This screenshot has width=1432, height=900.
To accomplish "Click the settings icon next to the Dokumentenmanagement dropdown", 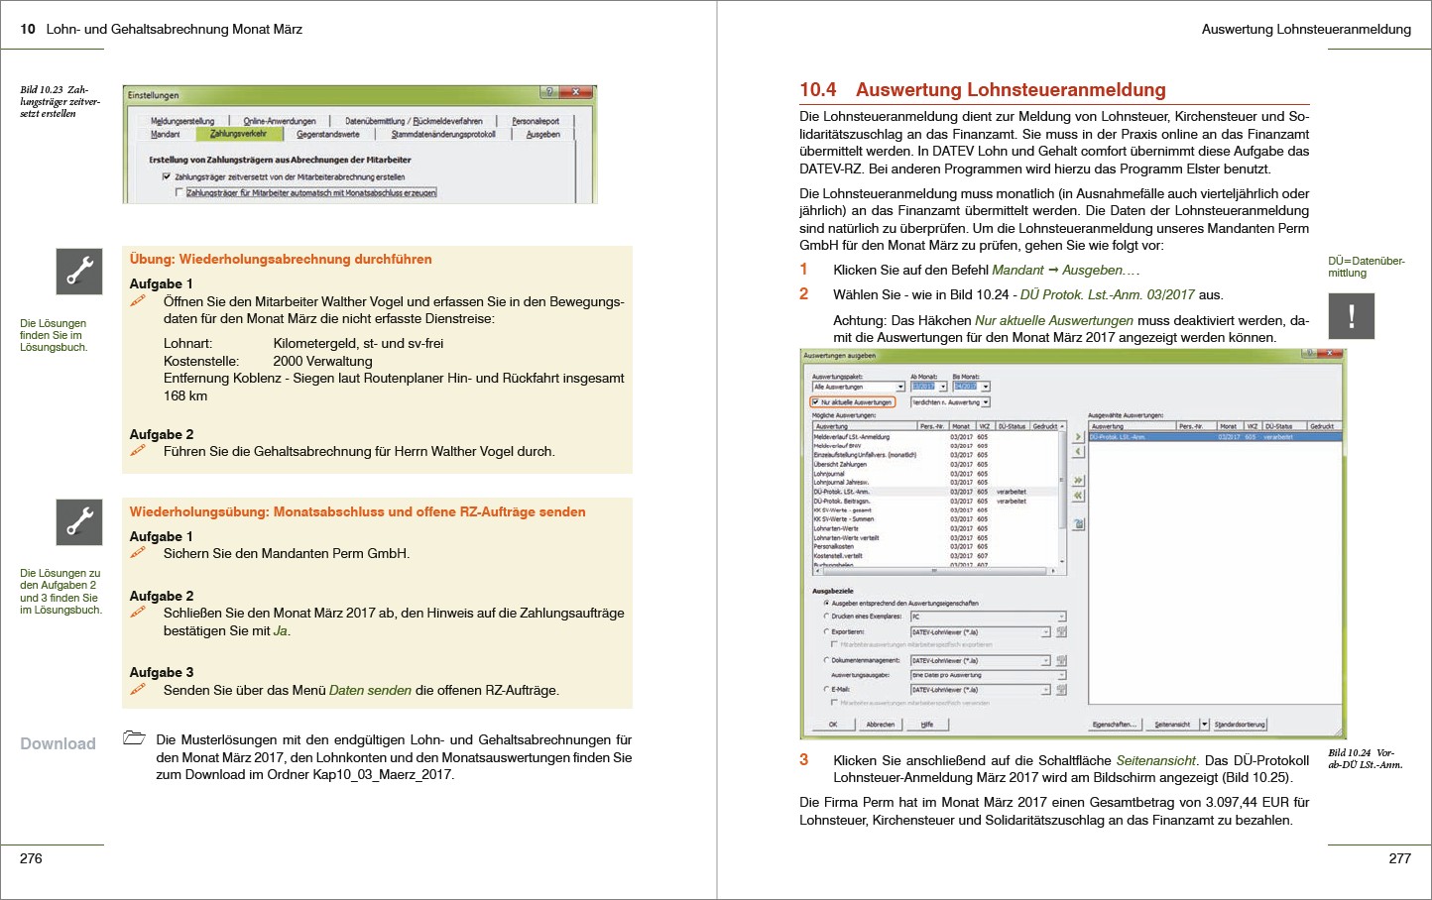I will [1061, 660].
